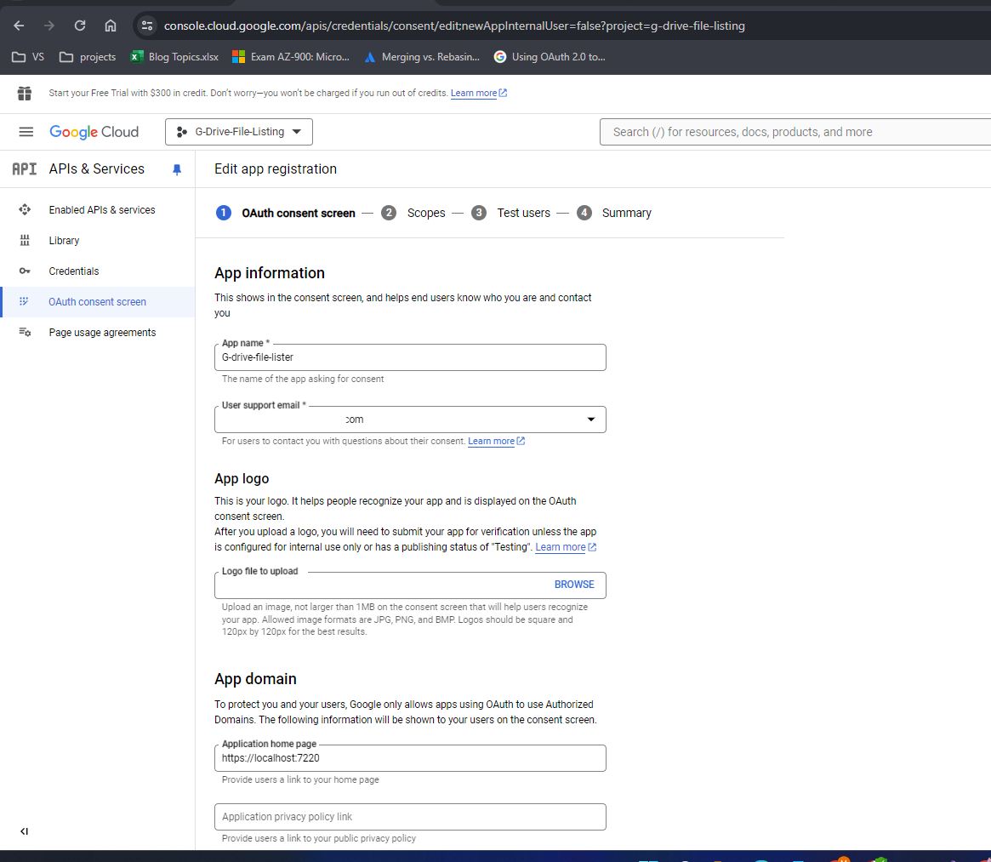
Task: Reload the page with the refresh icon
Action: (x=79, y=25)
